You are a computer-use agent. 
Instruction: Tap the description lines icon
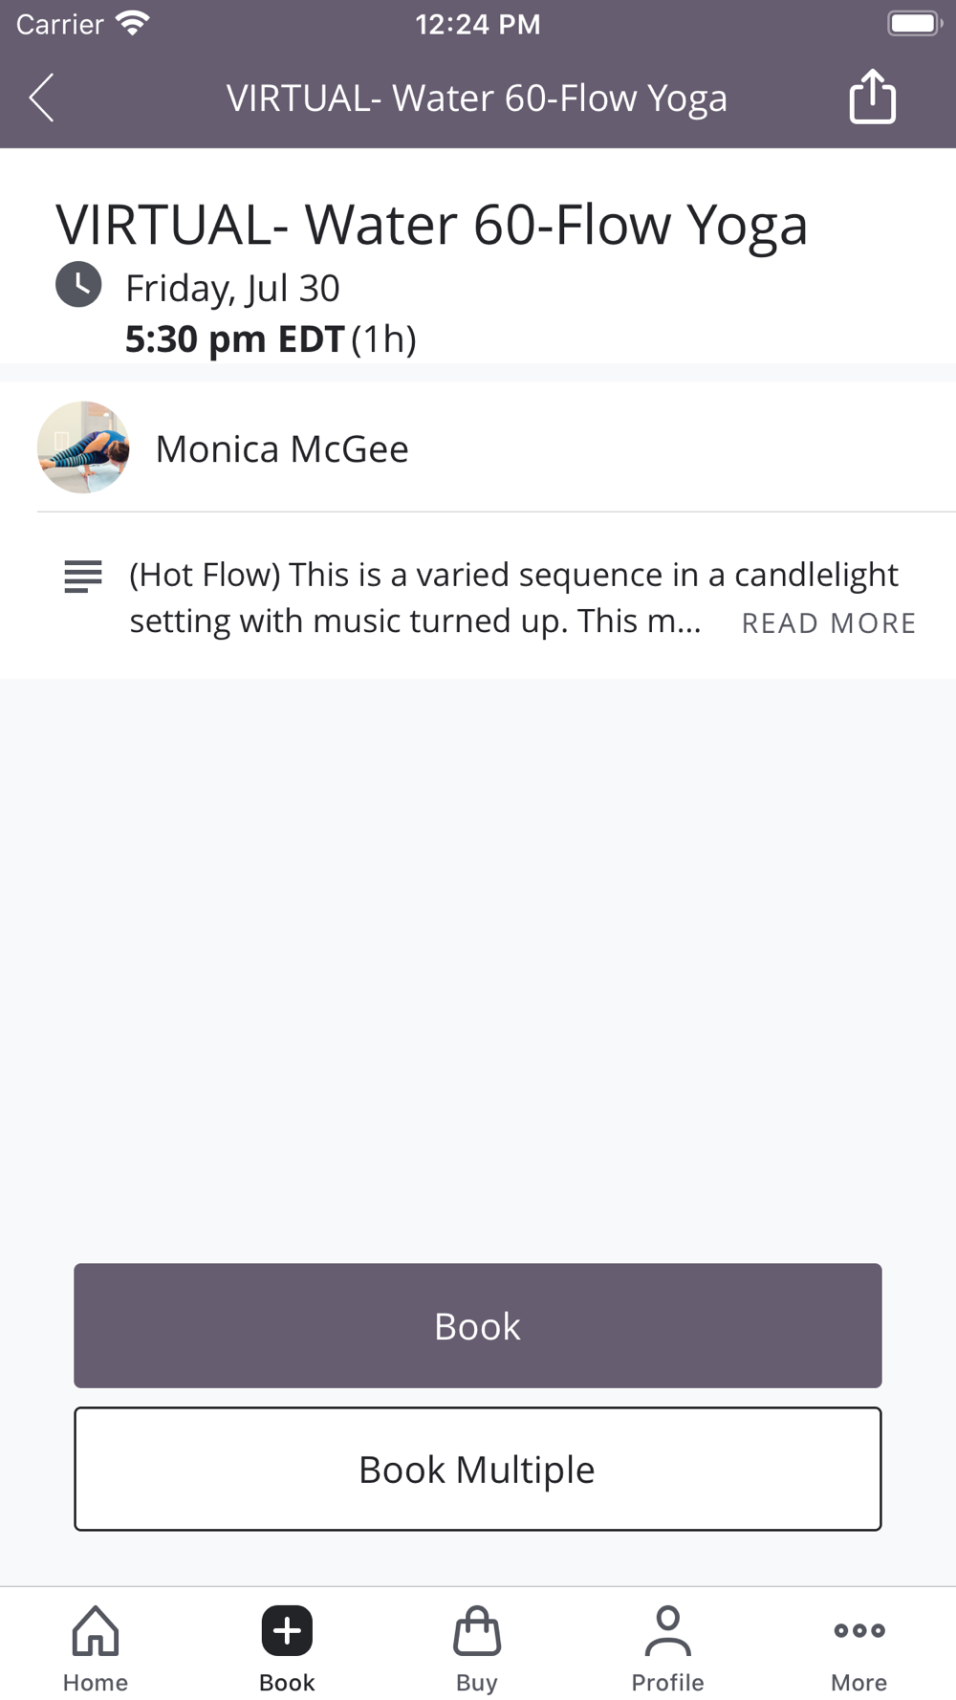pos(83,577)
